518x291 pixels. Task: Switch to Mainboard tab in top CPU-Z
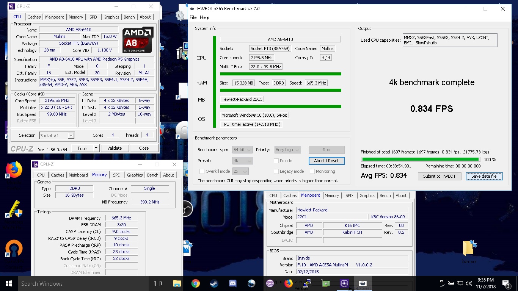(55, 17)
